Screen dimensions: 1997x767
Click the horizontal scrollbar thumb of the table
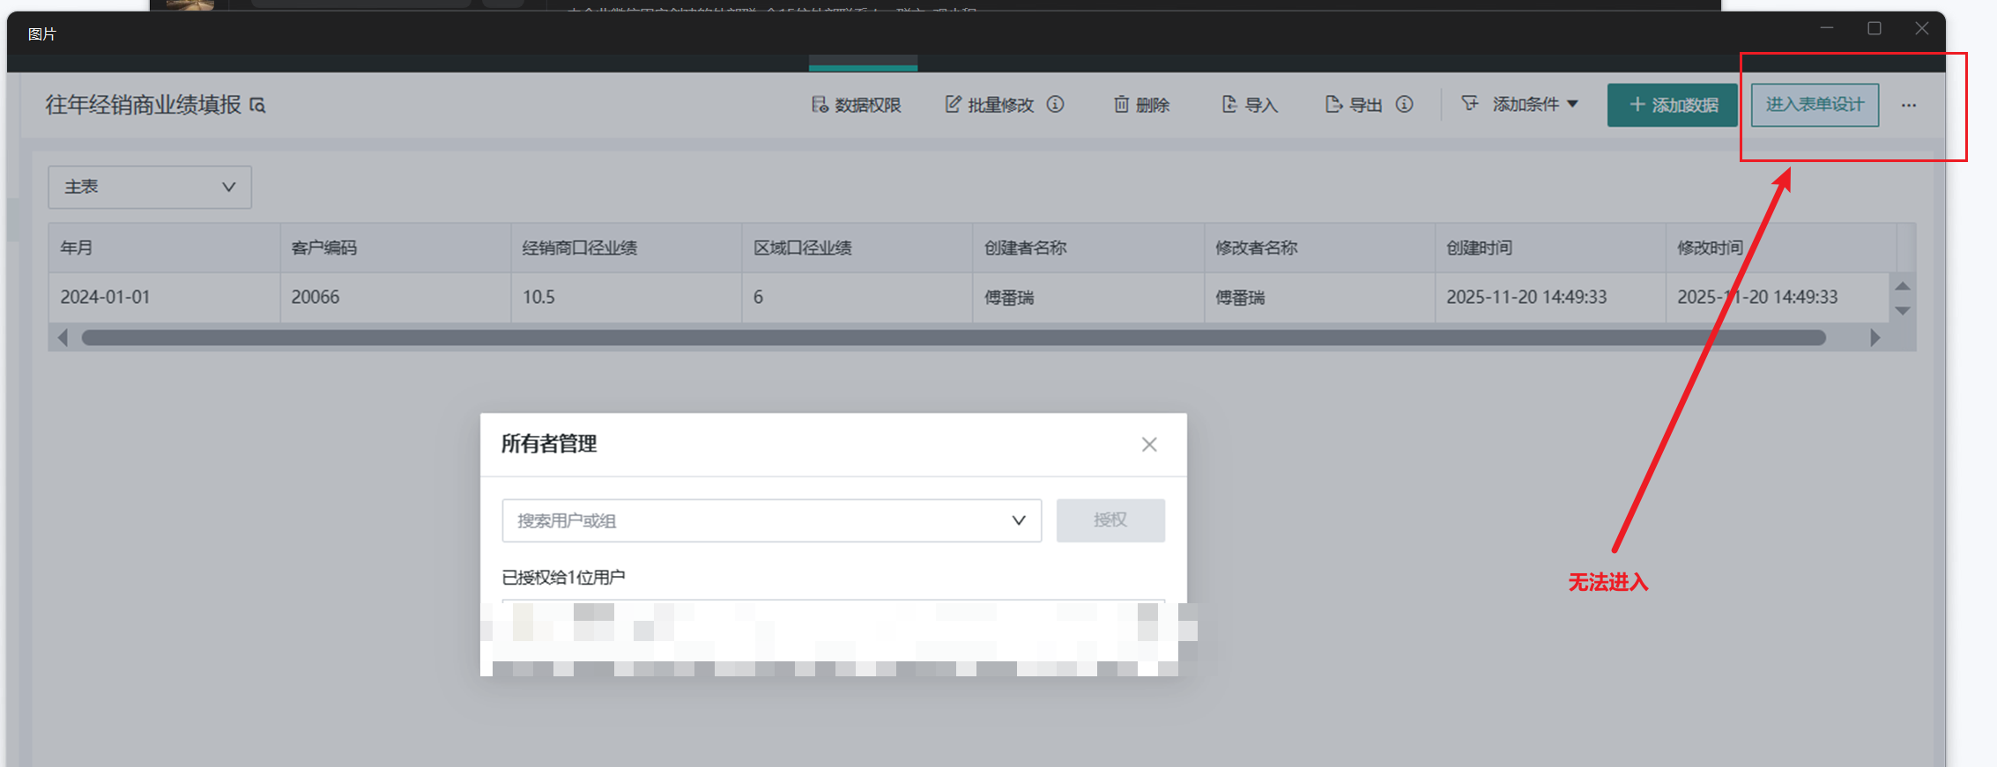click(x=954, y=338)
